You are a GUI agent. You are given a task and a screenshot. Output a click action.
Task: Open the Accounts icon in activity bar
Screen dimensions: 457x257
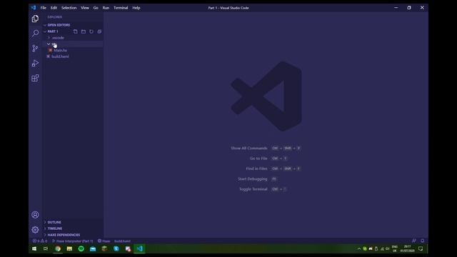click(35, 215)
